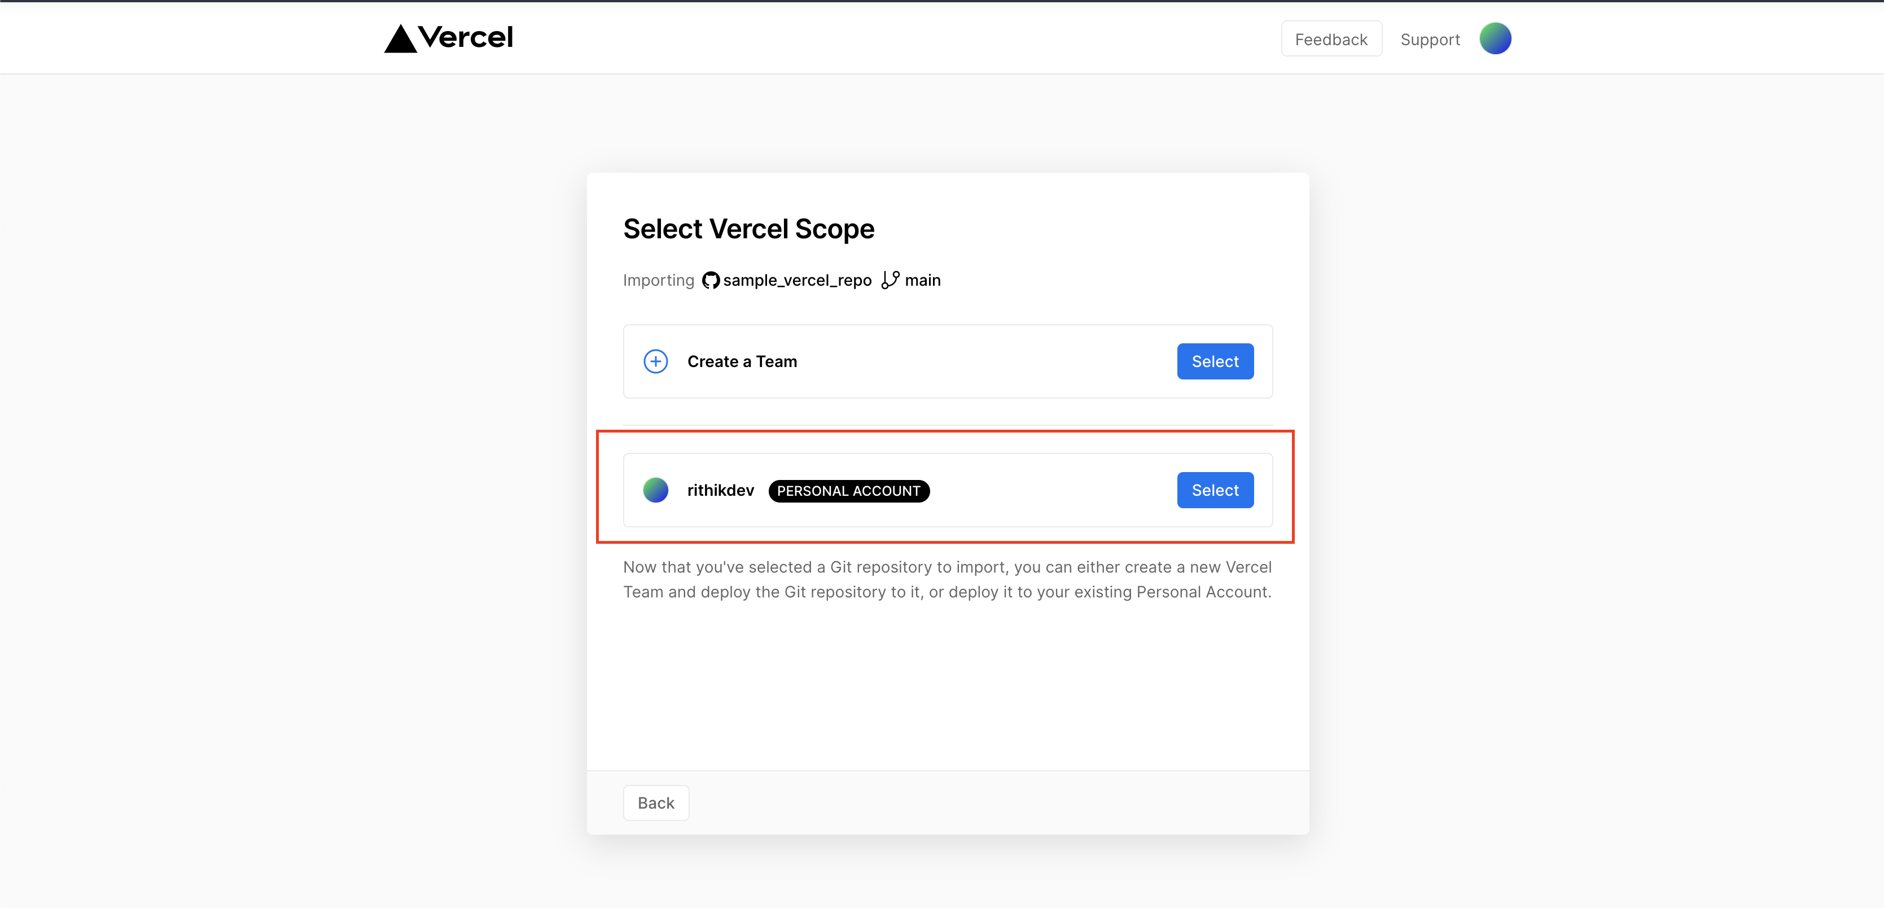
Task: Click the Create a Team label
Action: click(x=742, y=361)
